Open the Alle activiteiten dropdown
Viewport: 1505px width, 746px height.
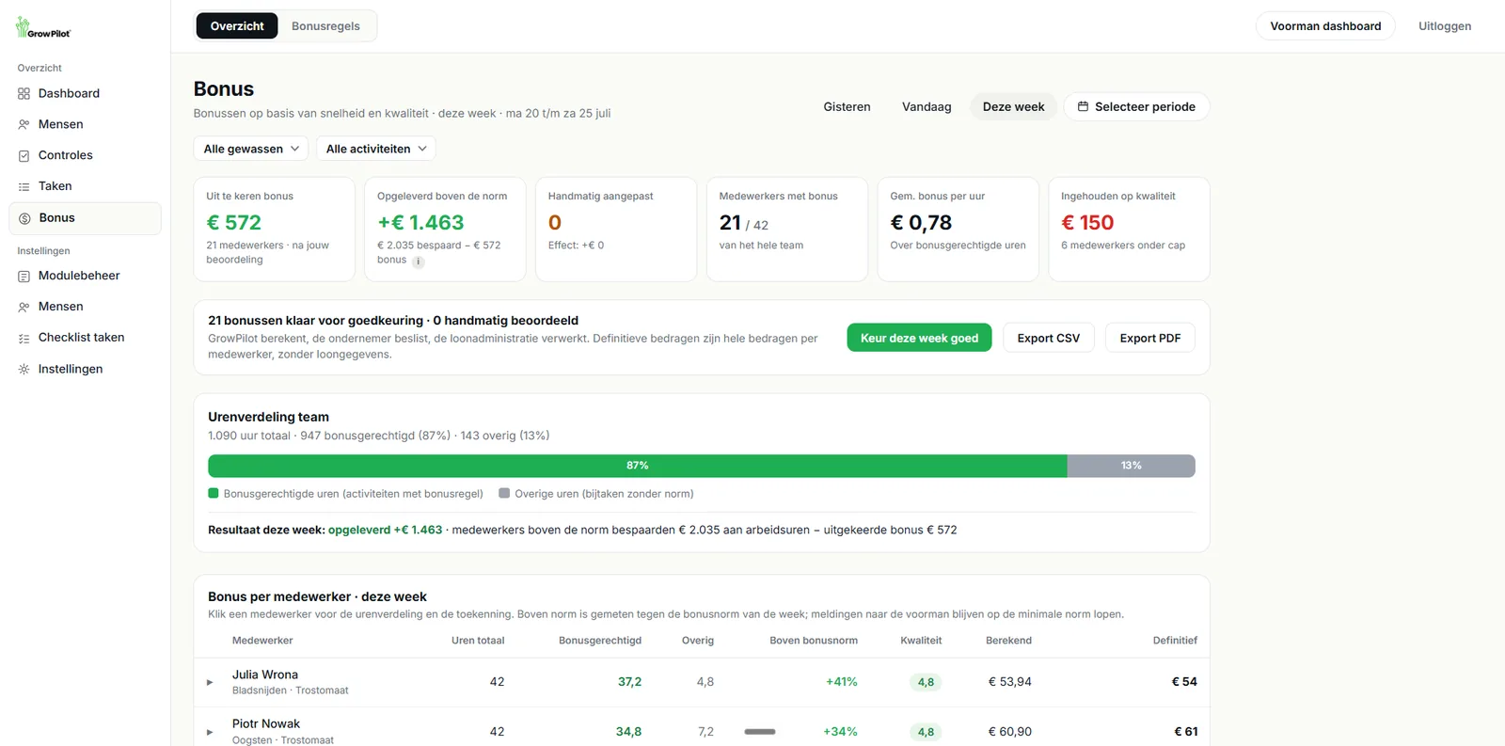coord(375,149)
